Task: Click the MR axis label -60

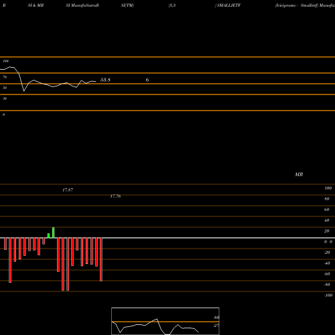Action: tap(327, 274)
